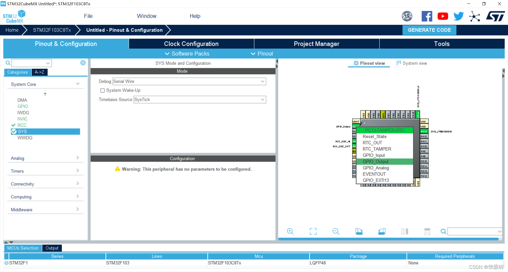Open the Timebase Source dropdown

200,100
